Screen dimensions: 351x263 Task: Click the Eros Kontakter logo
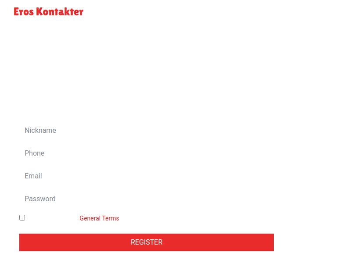[48, 12]
